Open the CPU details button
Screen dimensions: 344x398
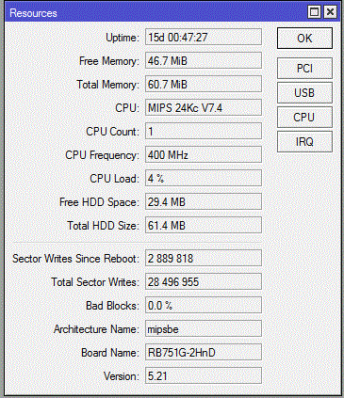tap(304, 117)
